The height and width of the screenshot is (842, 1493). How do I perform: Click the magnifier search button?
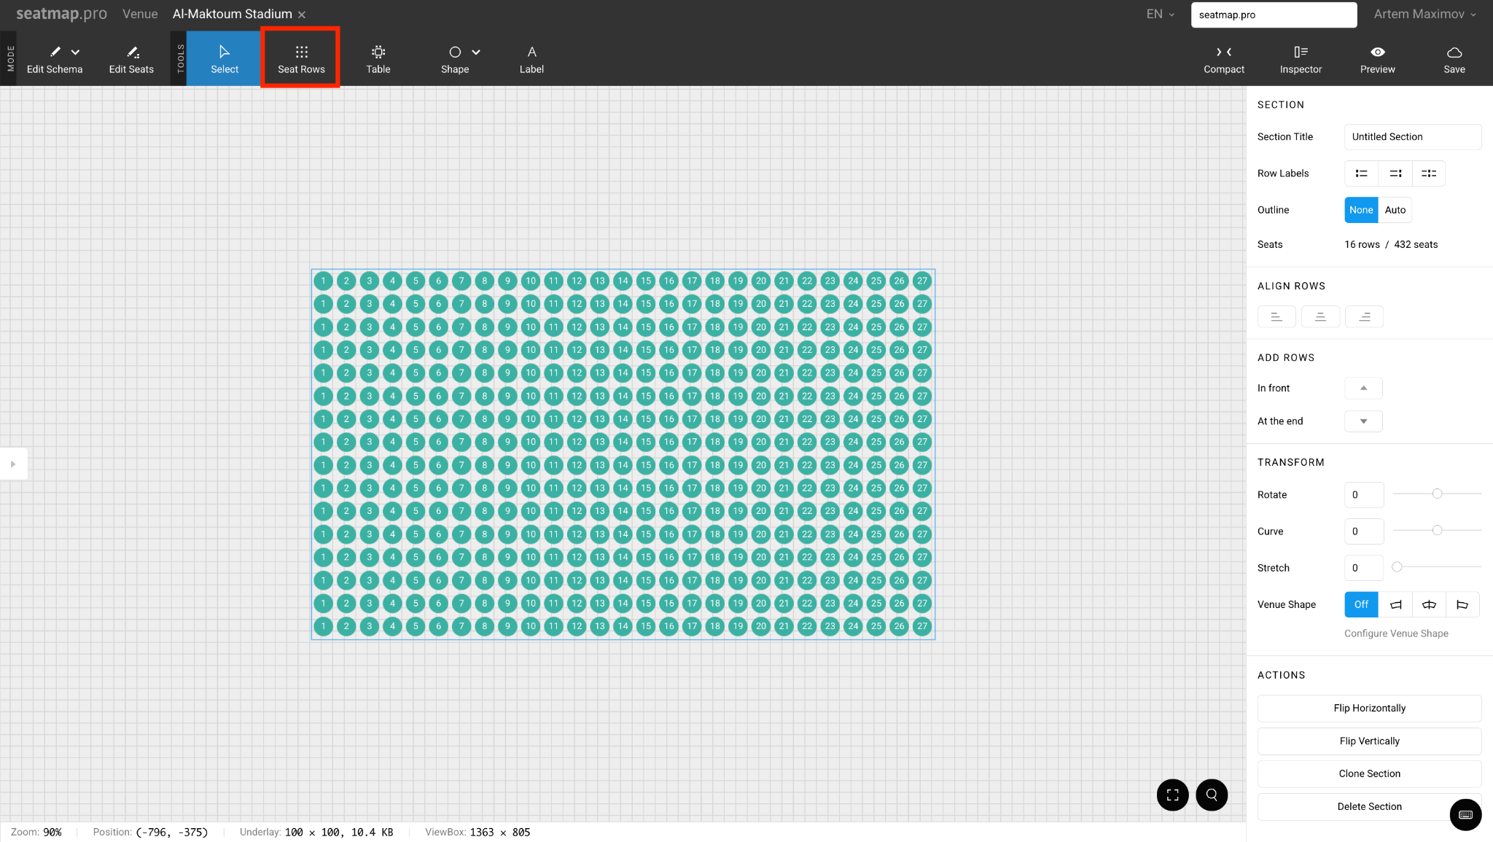(1212, 795)
